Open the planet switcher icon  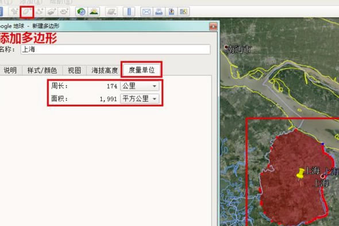[x=111, y=12]
